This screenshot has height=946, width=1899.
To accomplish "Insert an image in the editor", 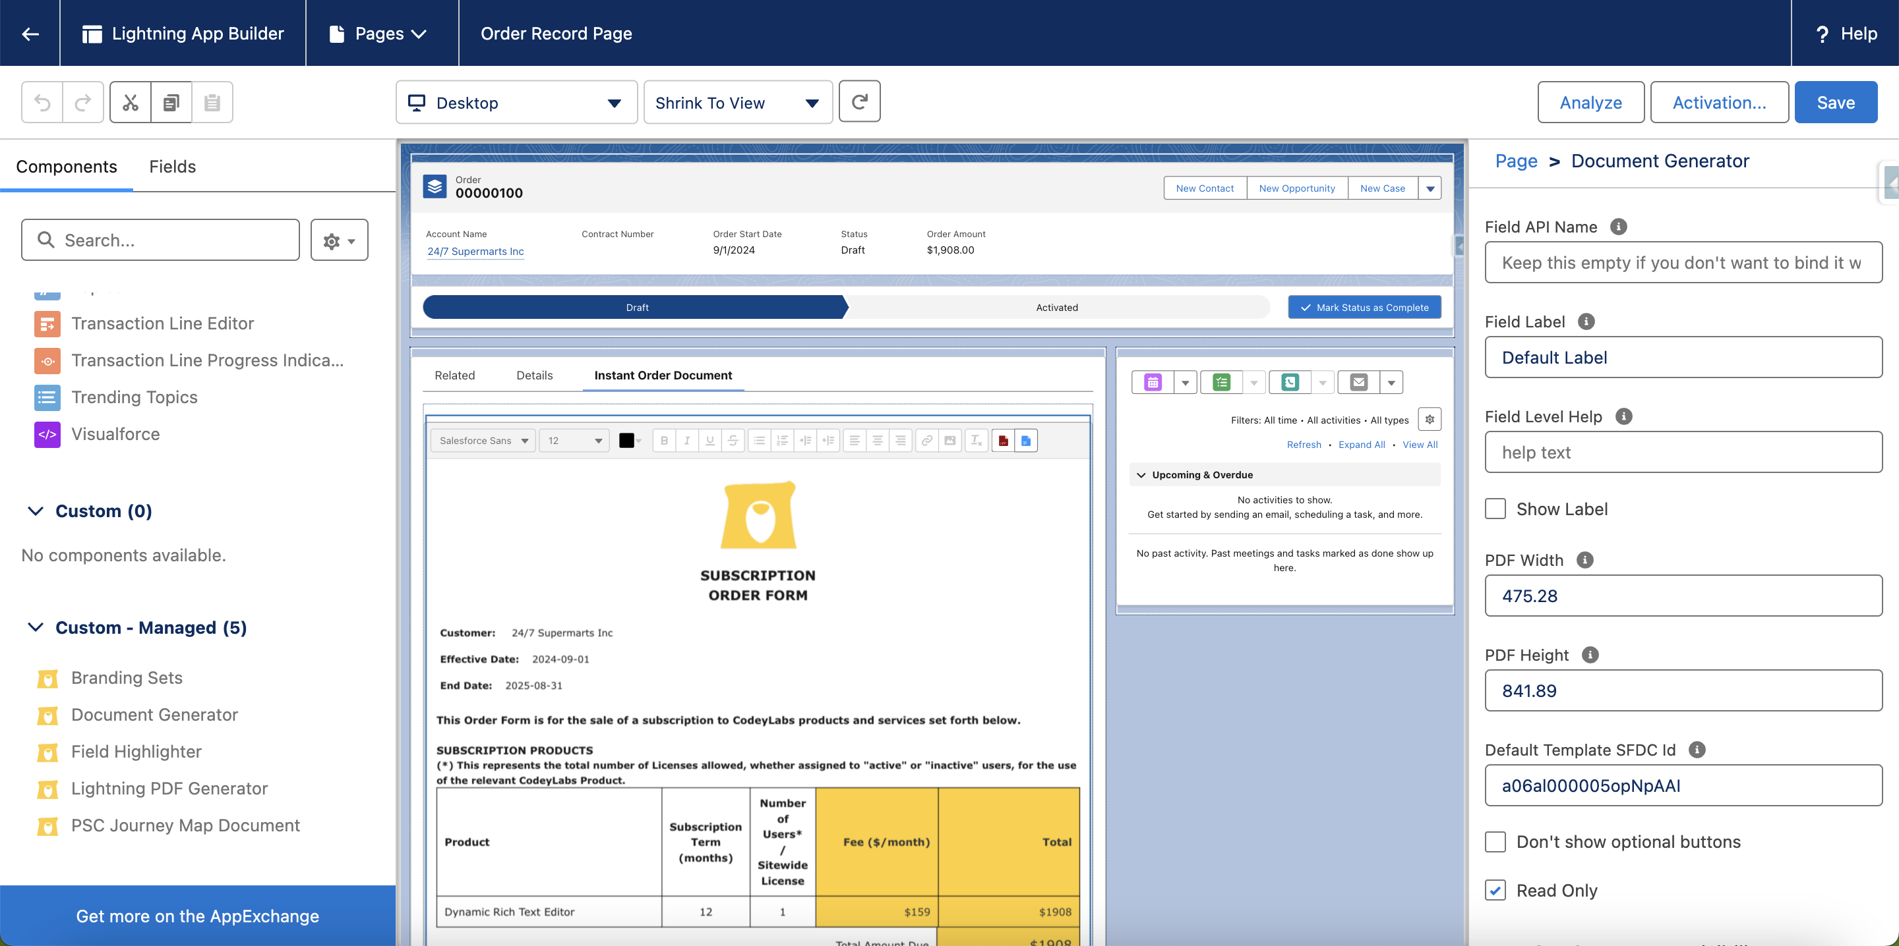I will coord(950,441).
